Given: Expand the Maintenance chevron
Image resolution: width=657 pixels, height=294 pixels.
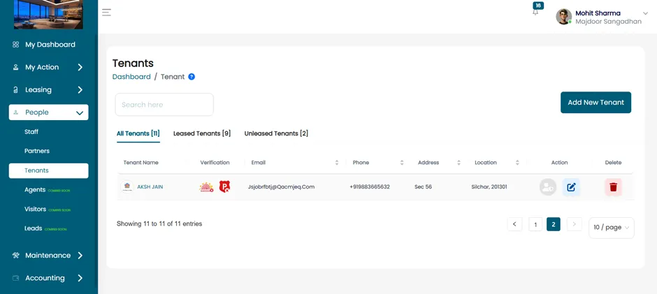Looking at the screenshot, I should pyautogui.click(x=80, y=256).
